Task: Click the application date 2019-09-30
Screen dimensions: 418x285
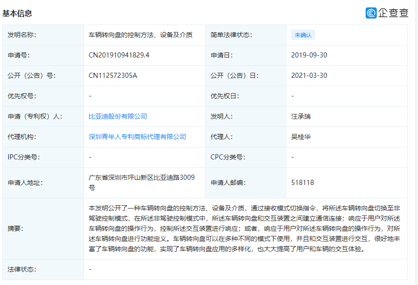Action: click(309, 55)
